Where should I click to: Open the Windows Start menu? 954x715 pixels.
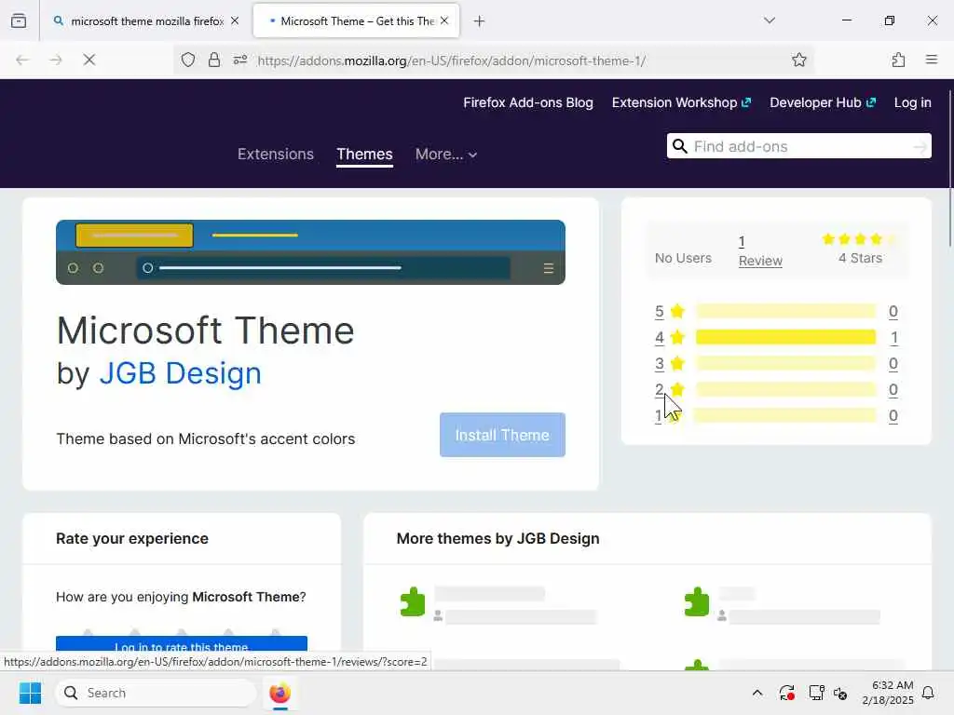(30, 693)
